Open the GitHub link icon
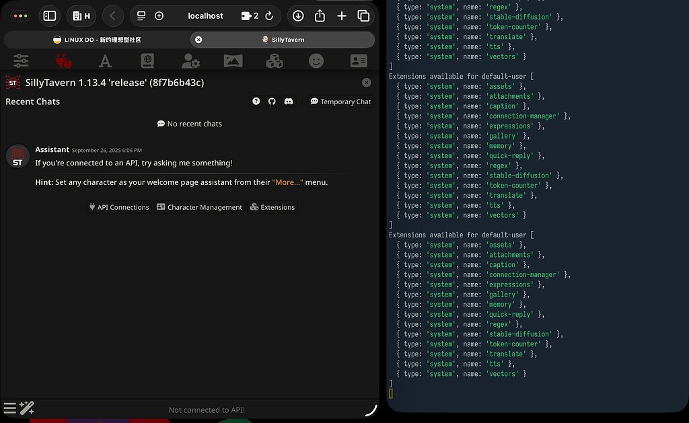 (272, 102)
